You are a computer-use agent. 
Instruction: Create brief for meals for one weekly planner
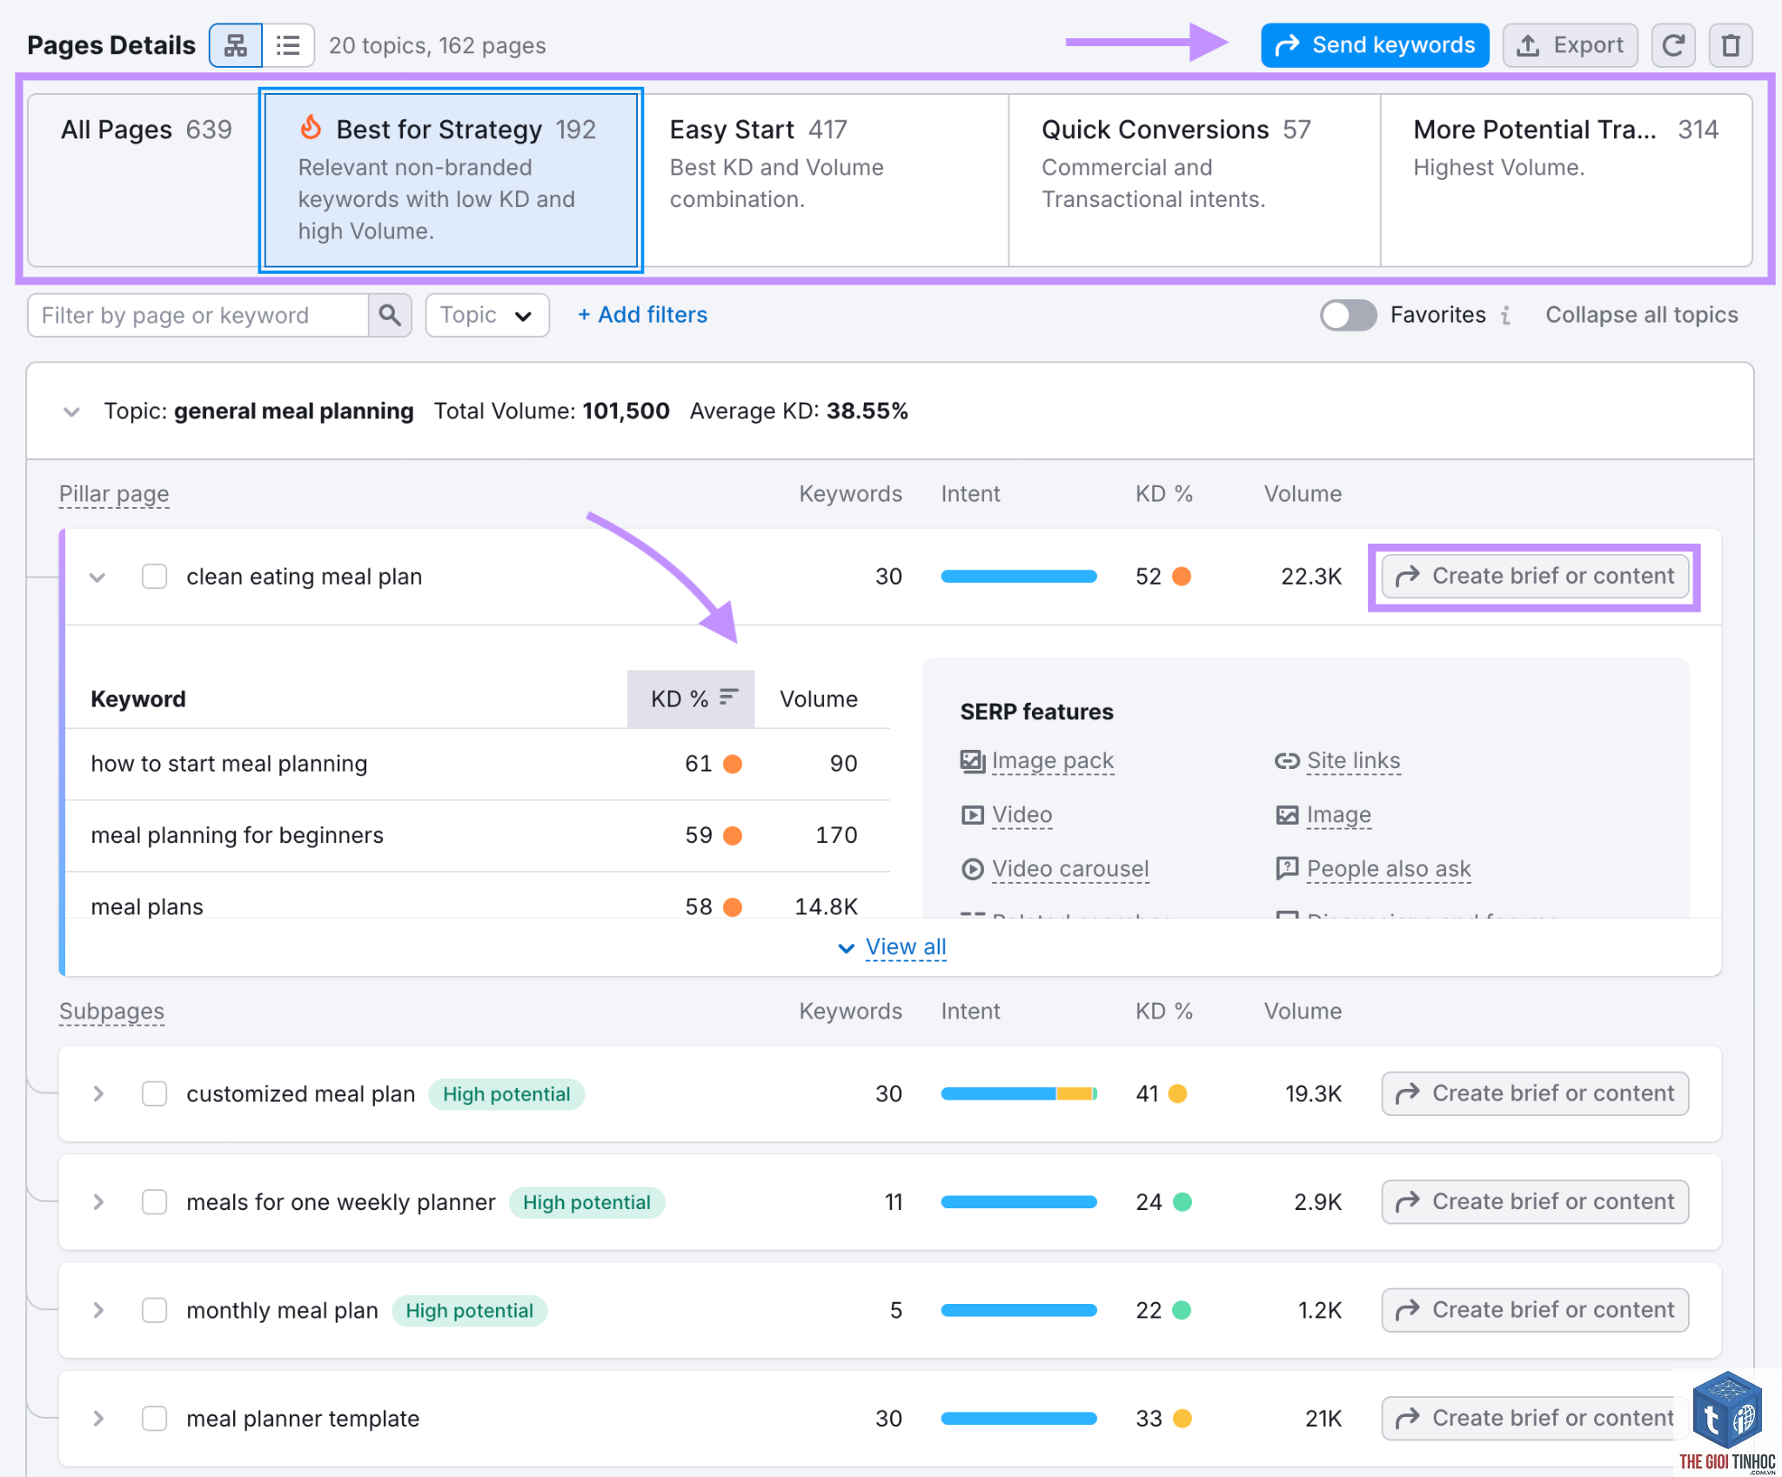1535,1202
